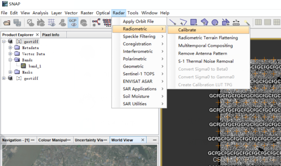
Task: Select the draw line tool
Action: point(173,23)
